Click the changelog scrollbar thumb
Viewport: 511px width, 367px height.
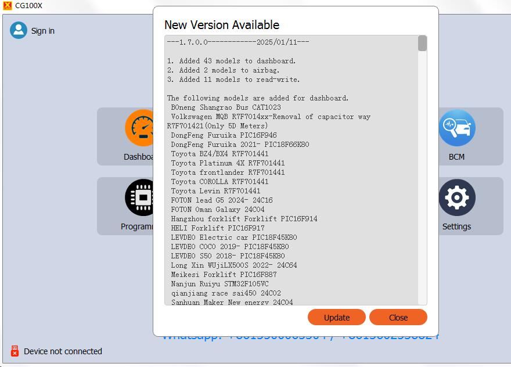tap(422, 44)
